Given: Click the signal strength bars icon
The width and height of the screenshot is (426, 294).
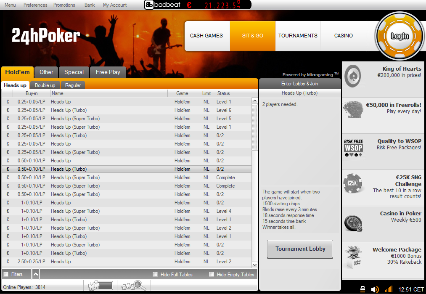Looking at the screenshot, I should [x=389, y=289].
